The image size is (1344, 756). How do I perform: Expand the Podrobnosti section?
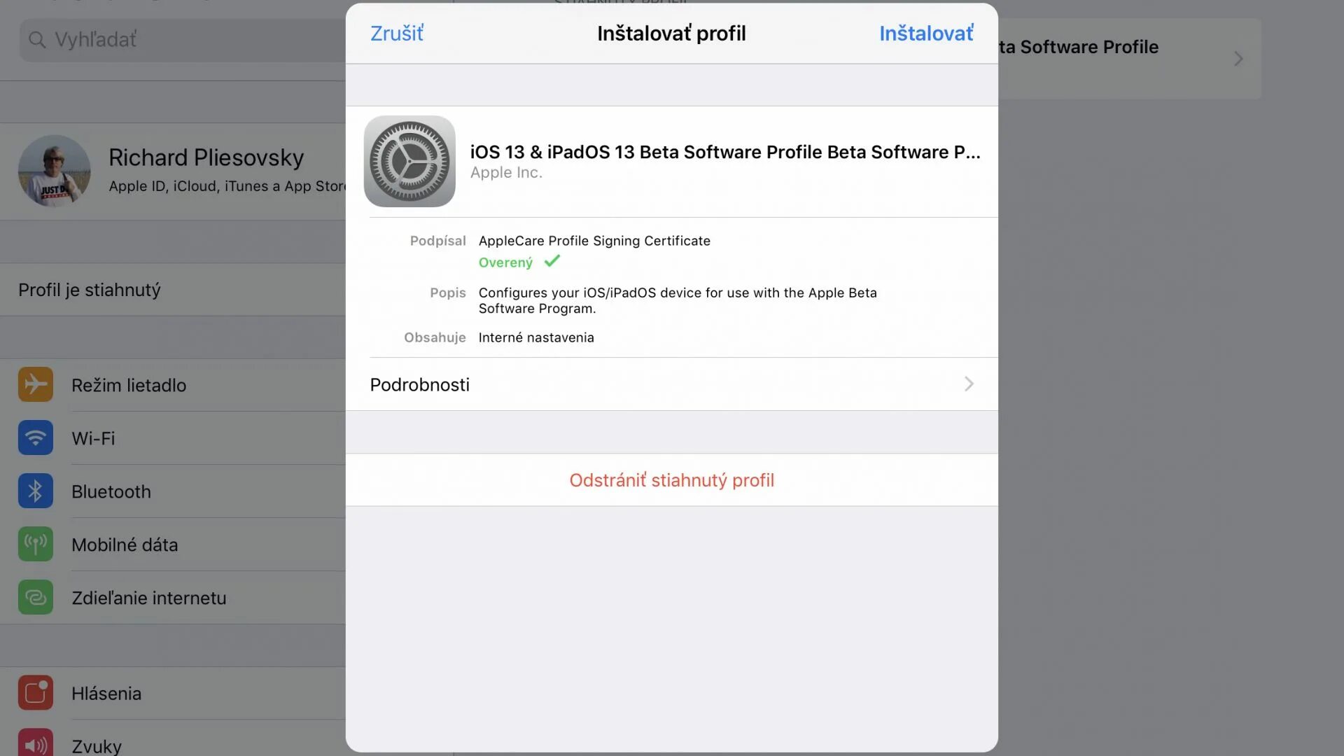[672, 384]
